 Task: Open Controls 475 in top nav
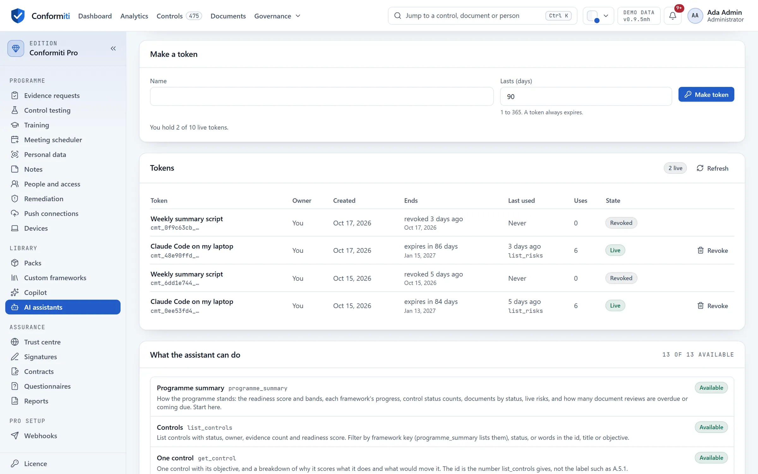179,16
